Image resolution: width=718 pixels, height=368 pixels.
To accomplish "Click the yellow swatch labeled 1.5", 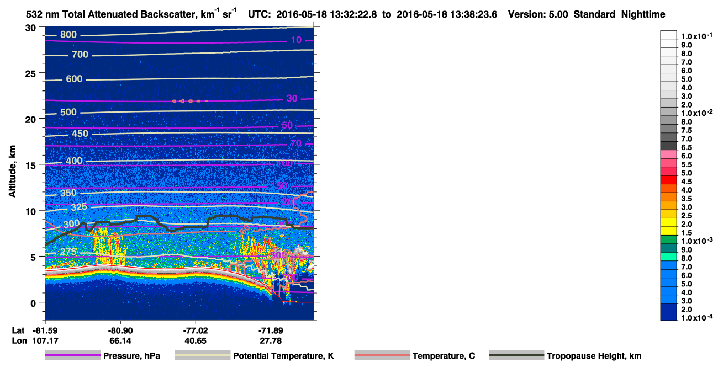I will coord(669,232).
